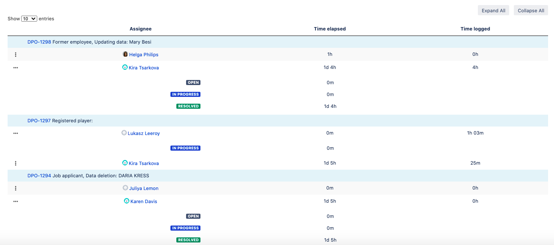Click Karen Davis teal avatar icon
This screenshot has width=554, height=245.
click(x=126, y=201)
